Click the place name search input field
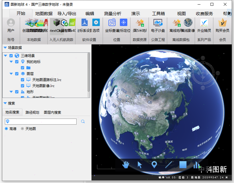 [x=41, y=121]
